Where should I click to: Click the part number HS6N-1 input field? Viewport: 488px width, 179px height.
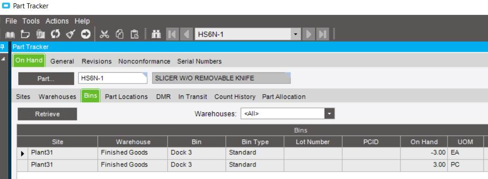point(113,78)
